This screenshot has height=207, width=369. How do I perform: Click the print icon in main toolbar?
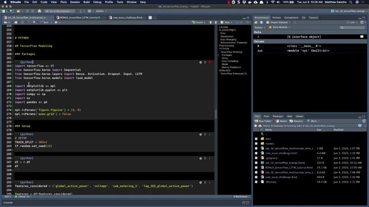[x=39, y=11]
